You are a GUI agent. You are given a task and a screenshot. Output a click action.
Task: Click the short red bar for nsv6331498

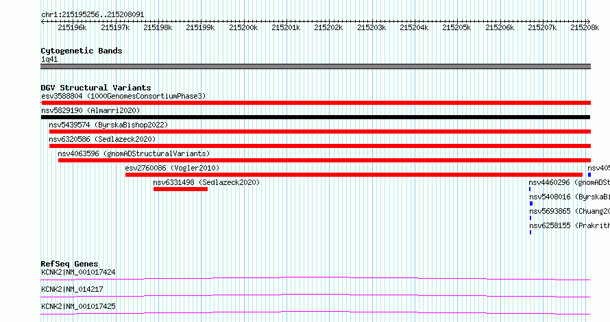coord(180,189)
